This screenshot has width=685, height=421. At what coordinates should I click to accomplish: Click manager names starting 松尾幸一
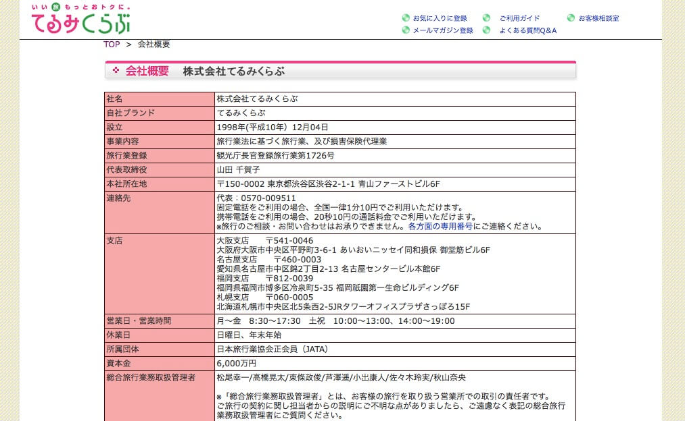tap(341, 377)
